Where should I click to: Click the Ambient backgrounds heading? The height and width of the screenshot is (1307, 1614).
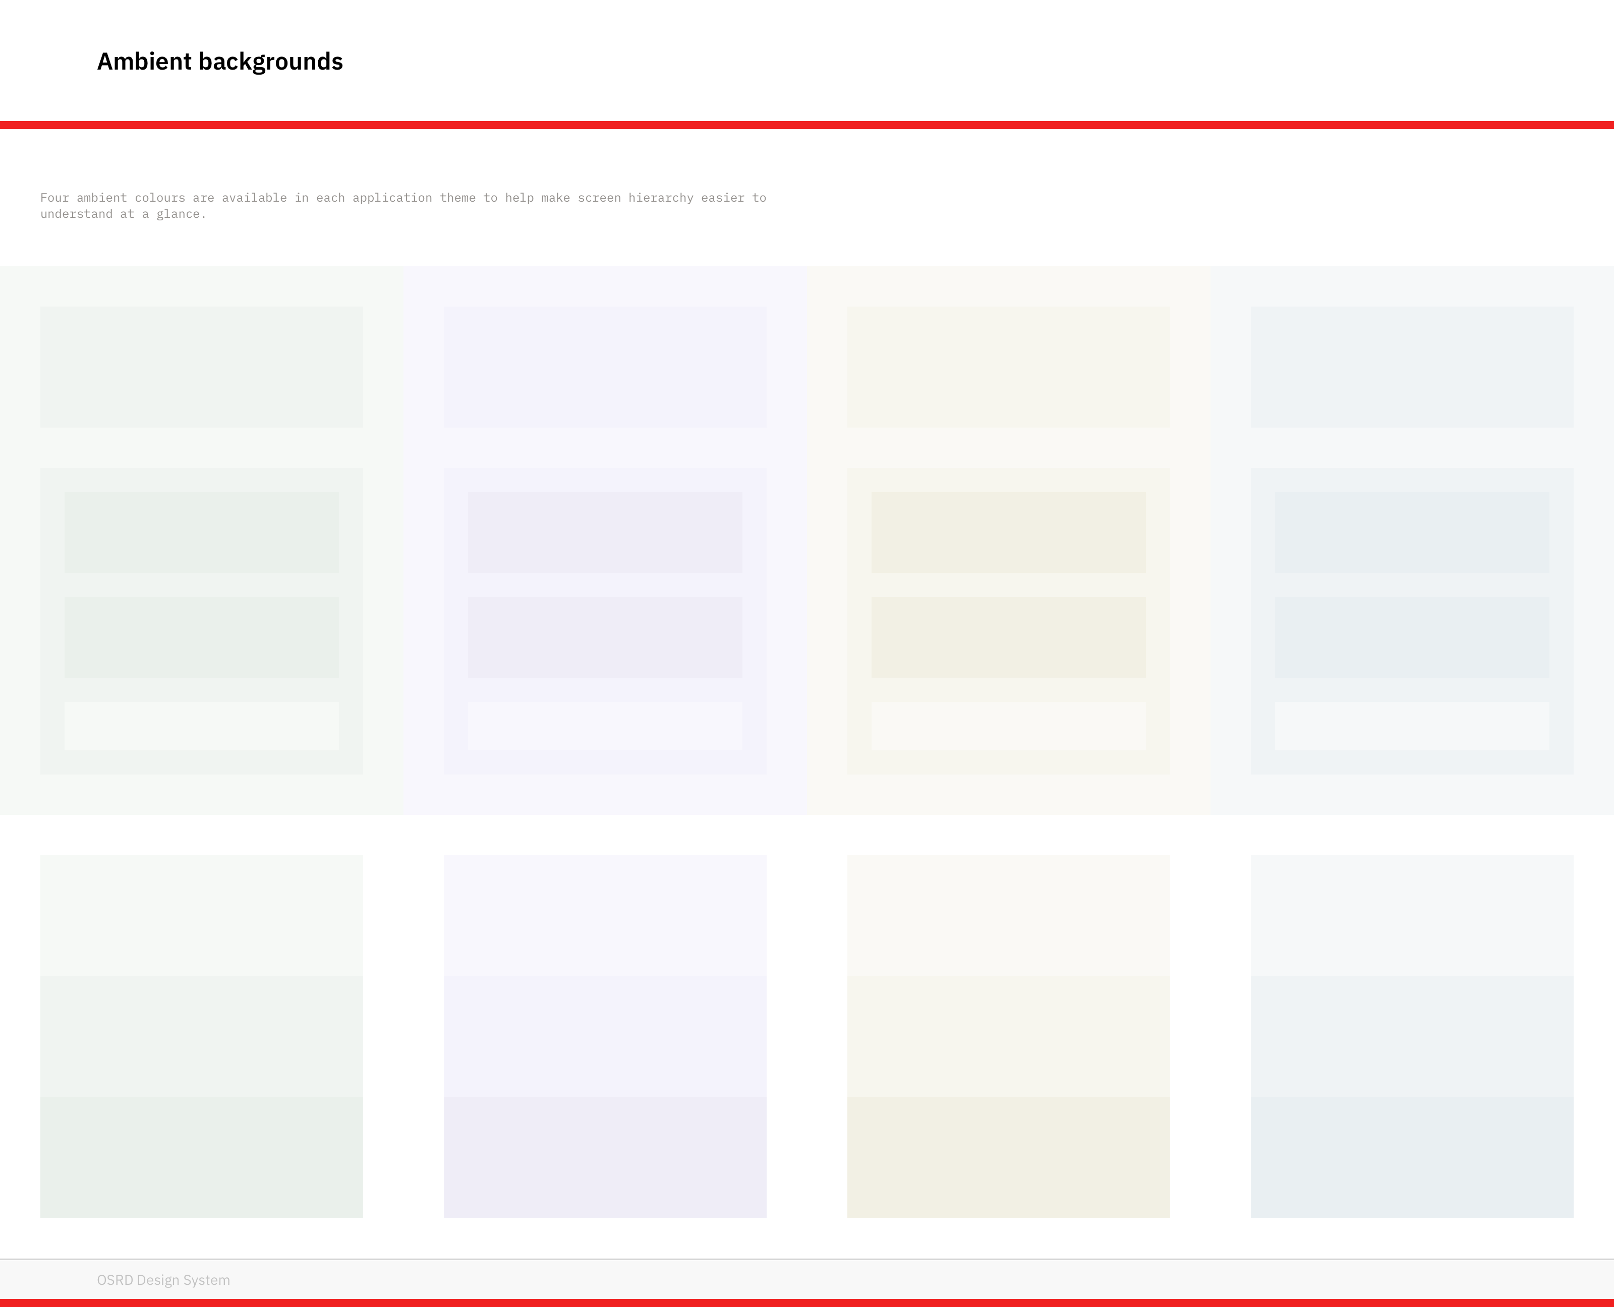point(219,62)
